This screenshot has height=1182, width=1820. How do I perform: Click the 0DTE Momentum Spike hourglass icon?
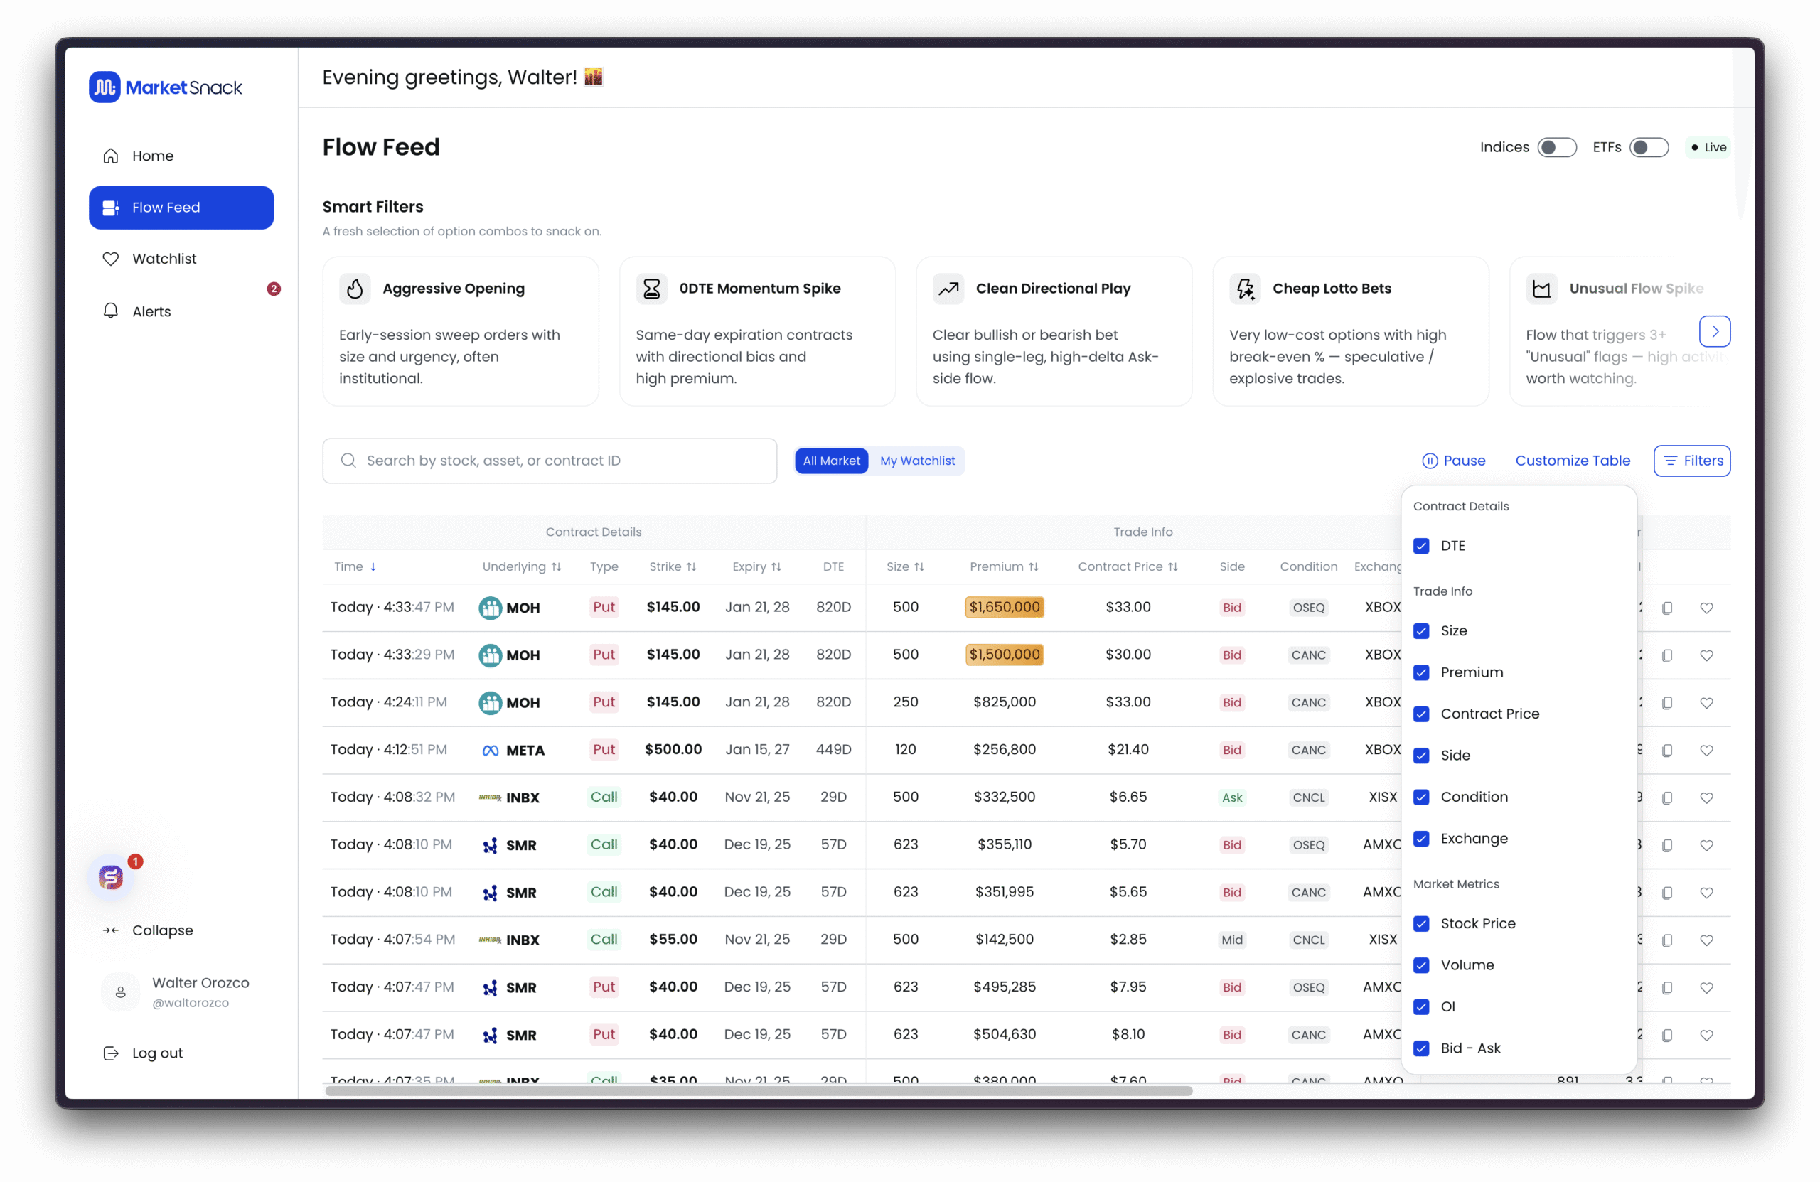651,289
